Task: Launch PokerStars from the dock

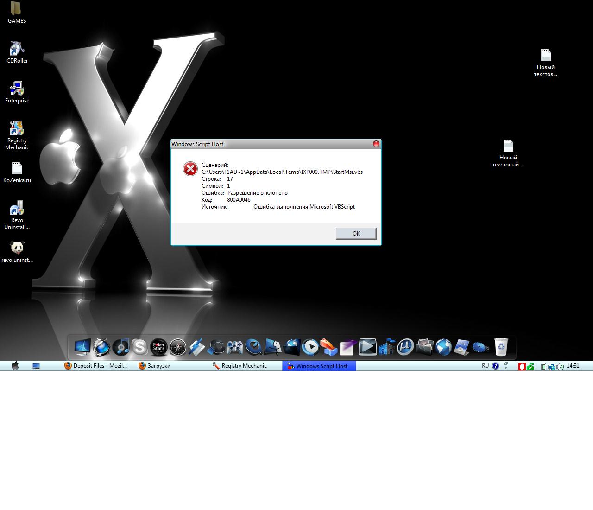Action: (x=158, y=347)
